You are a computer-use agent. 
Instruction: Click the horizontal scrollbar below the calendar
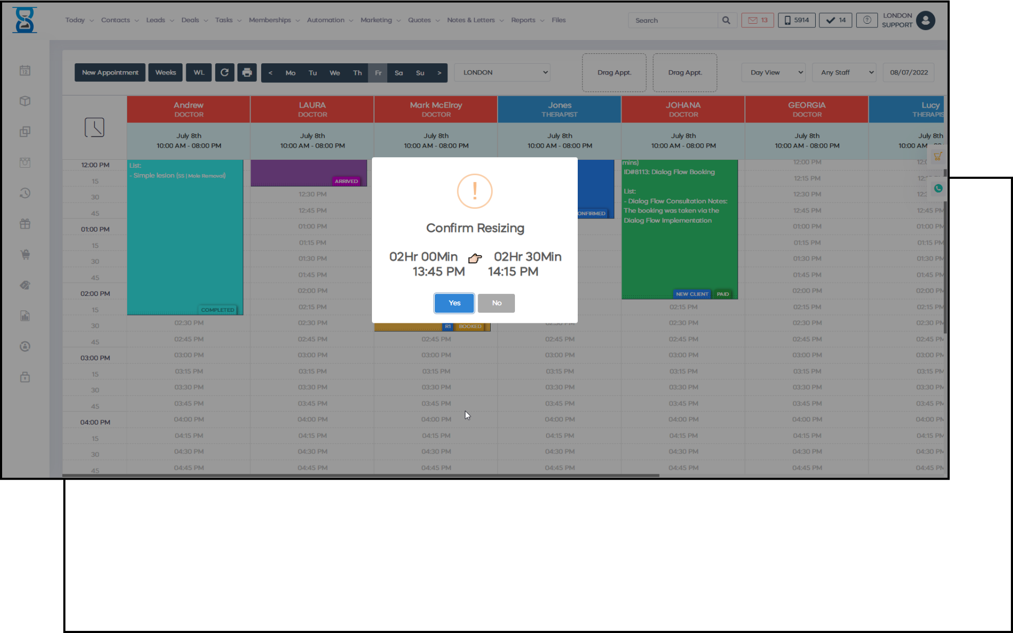[x=360, y=475]
